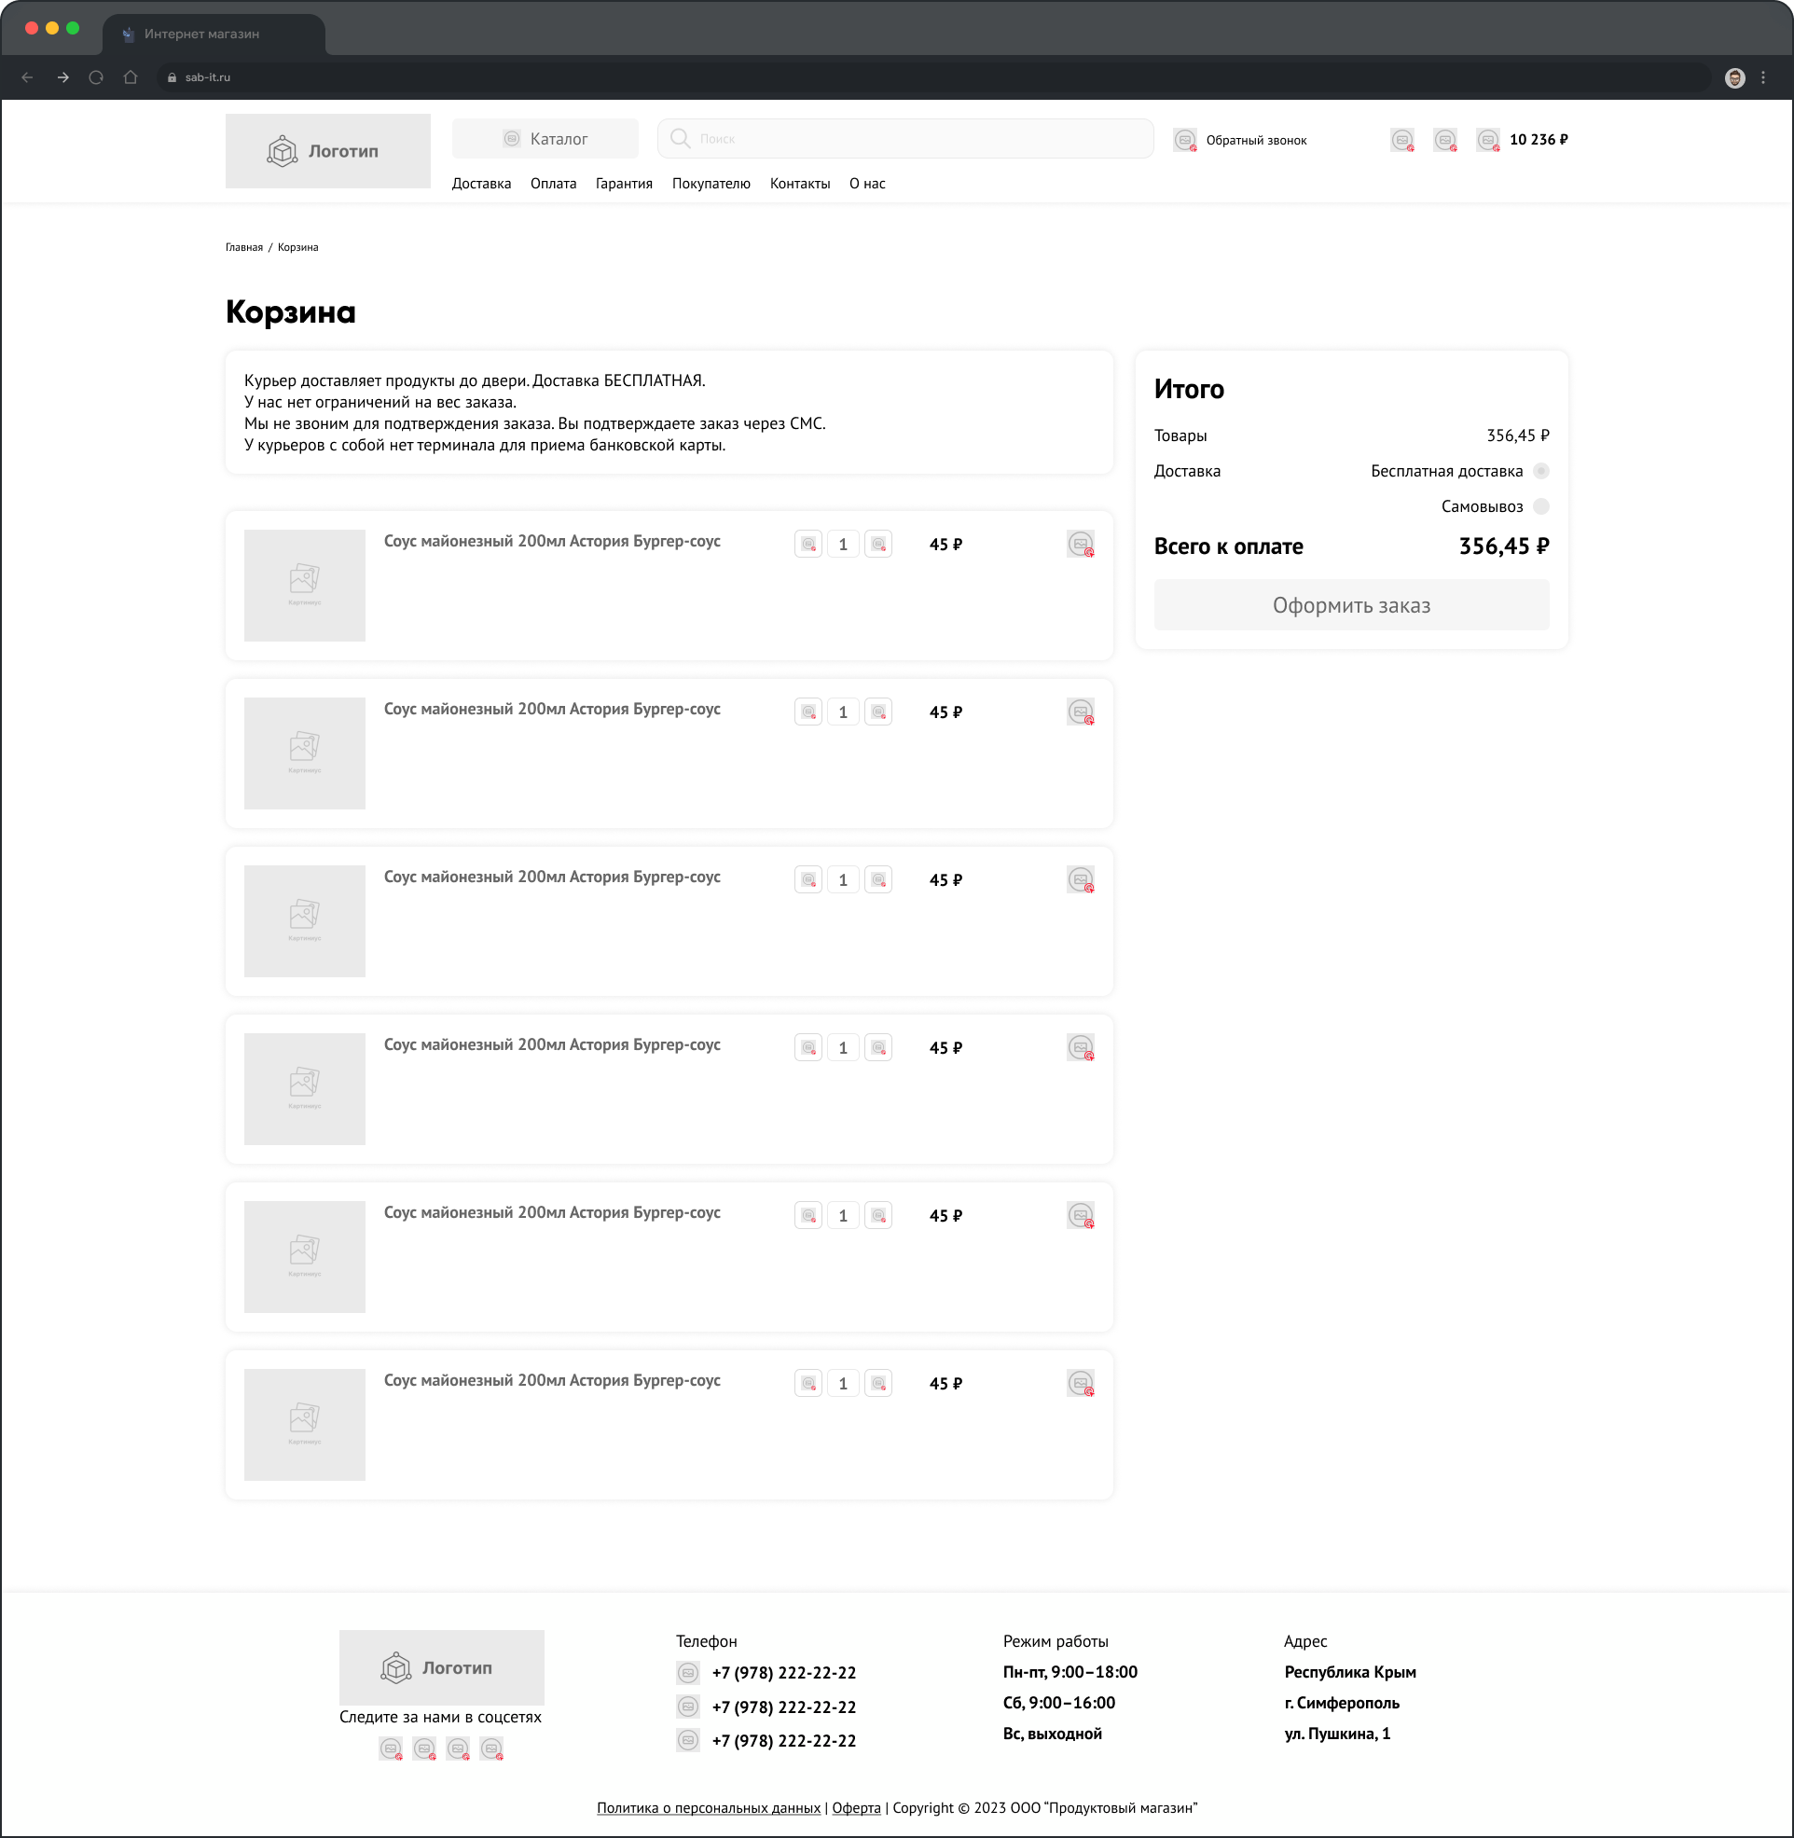The height and width of the screenshot is (1838, 1794).
Task: Click the Обратный звонок phone icon
Action: (x=1184, y=141)
